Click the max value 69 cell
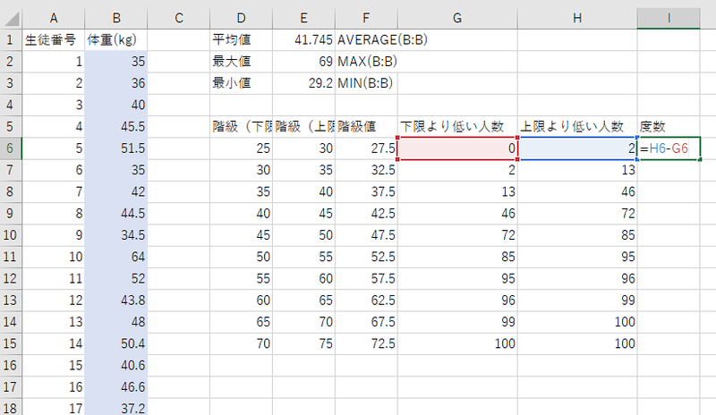This screenshot has width=716, height=415. tap(303, 62)
